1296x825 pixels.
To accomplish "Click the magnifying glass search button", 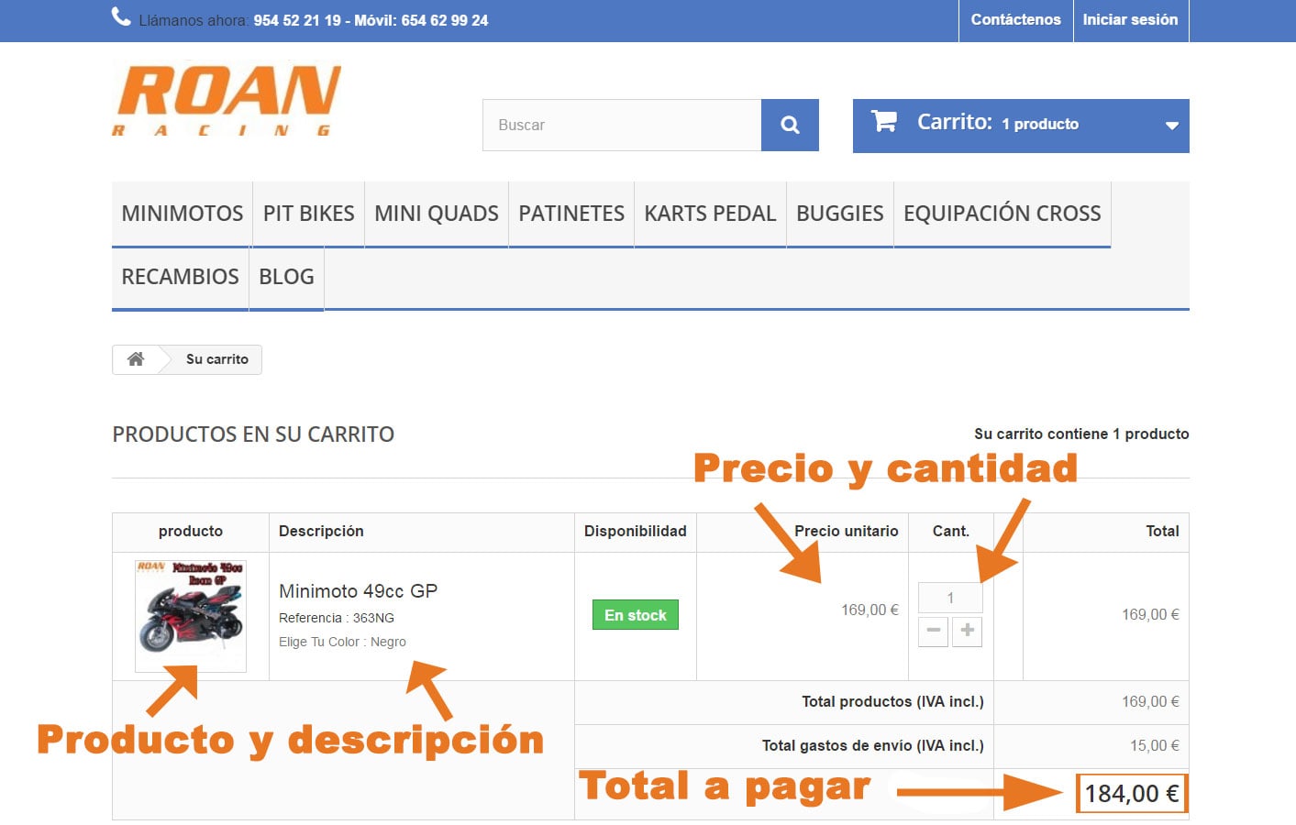I will [790, 125].
